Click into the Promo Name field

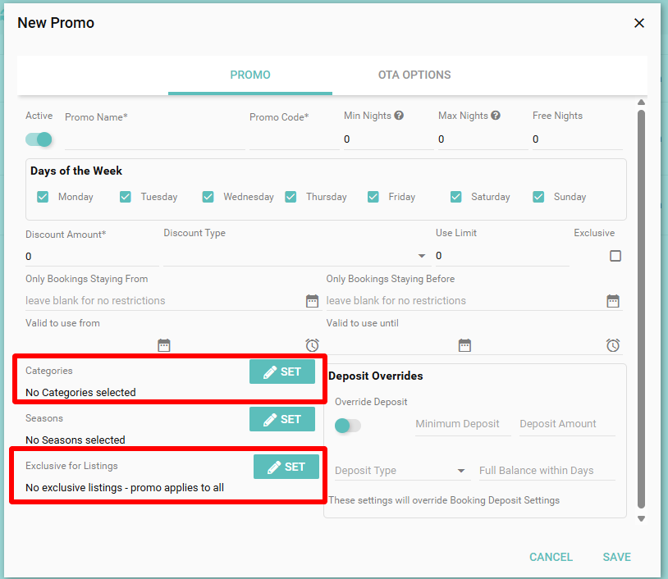pyautogui.click(x=154, y=139)
